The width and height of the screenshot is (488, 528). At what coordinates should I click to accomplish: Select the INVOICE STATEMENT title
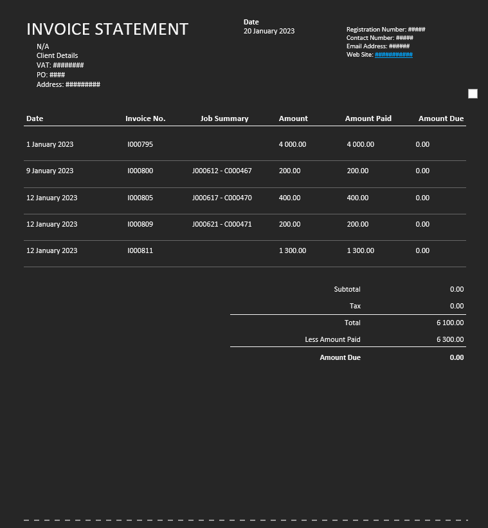(x=107, y=29)
